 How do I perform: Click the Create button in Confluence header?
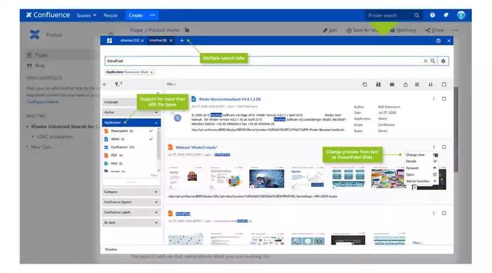tap(136, 15)
